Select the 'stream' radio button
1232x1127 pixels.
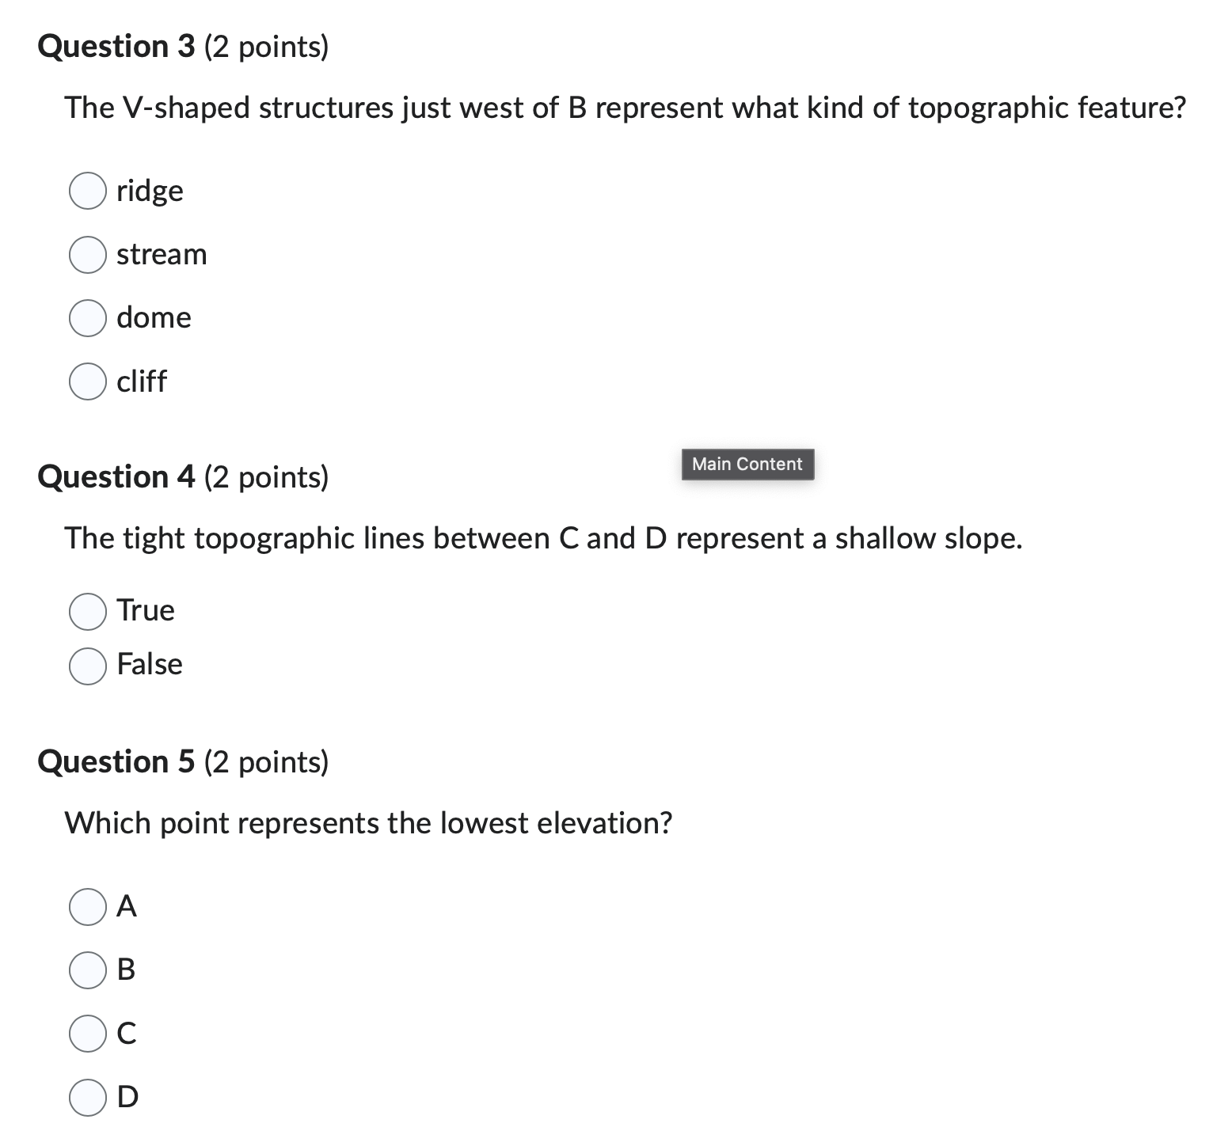87,255
